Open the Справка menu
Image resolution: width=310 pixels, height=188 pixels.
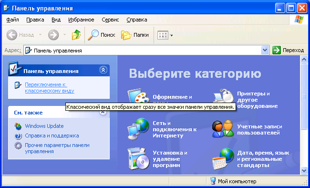pyautogui.click(x=137, y=20)
